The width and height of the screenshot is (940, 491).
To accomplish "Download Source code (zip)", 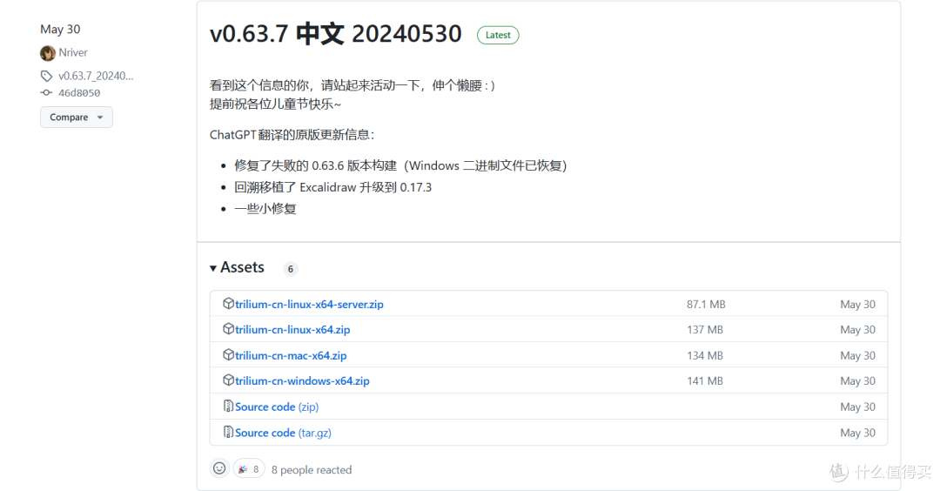I will 277,407.
